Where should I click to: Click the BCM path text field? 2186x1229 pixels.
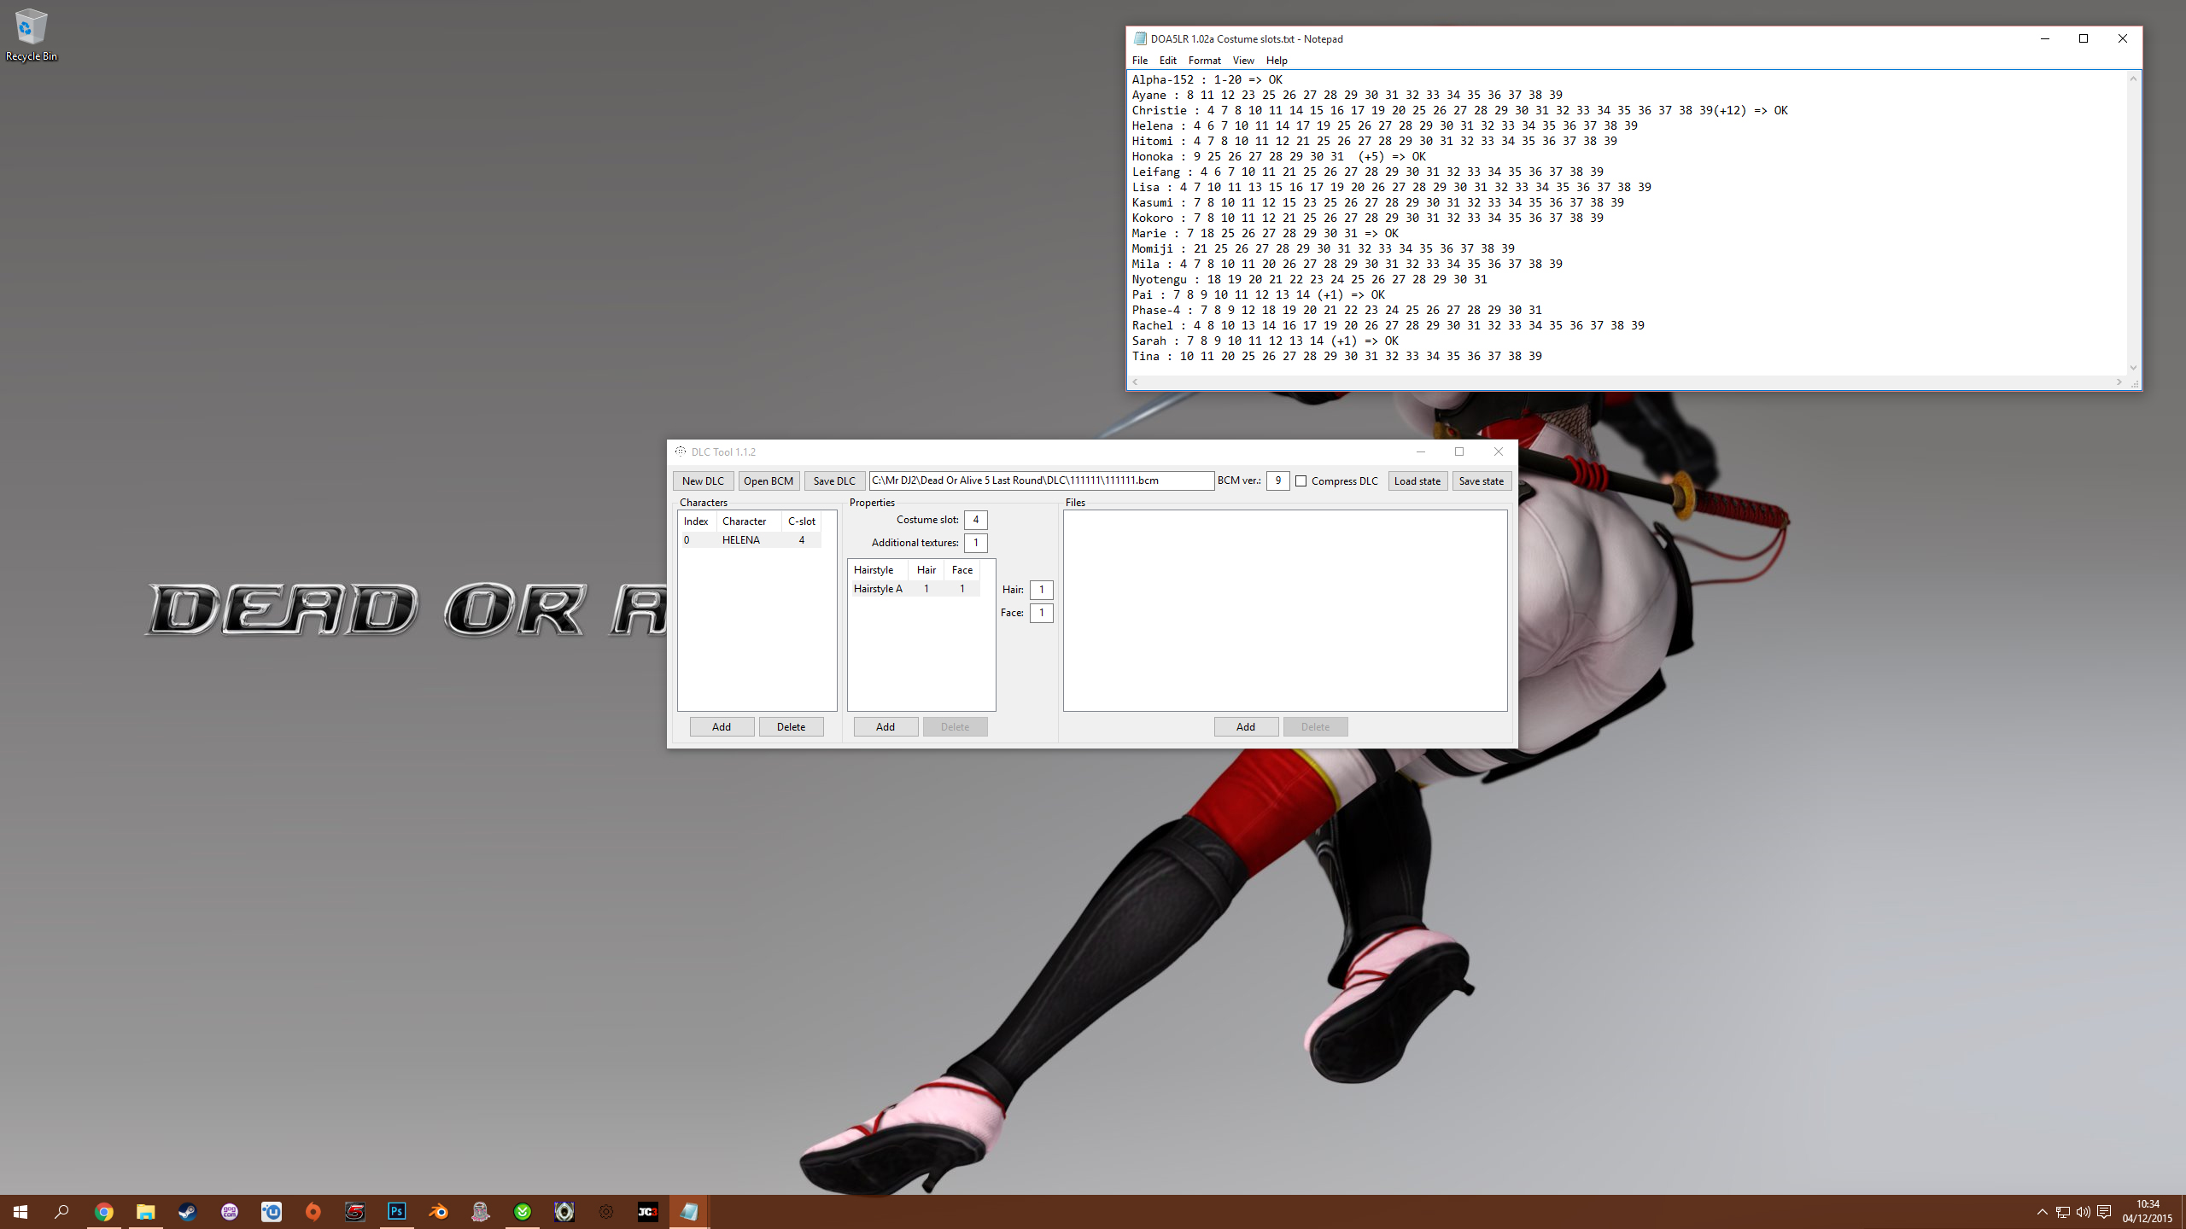[1040, 481]
